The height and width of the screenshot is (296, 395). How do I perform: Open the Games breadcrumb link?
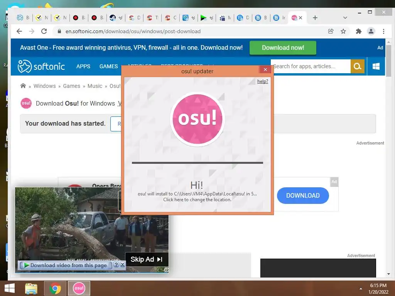tap(71, 86)
